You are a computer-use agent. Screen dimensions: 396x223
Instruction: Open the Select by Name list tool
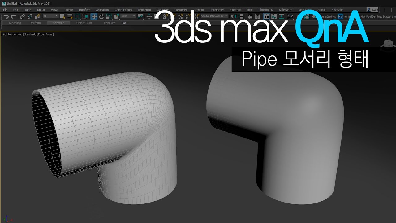click(x=70, y=16)
